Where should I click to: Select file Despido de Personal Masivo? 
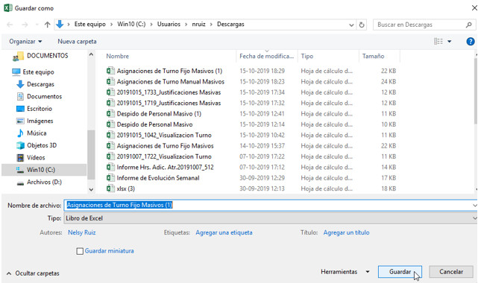click(x=154, y=124)
